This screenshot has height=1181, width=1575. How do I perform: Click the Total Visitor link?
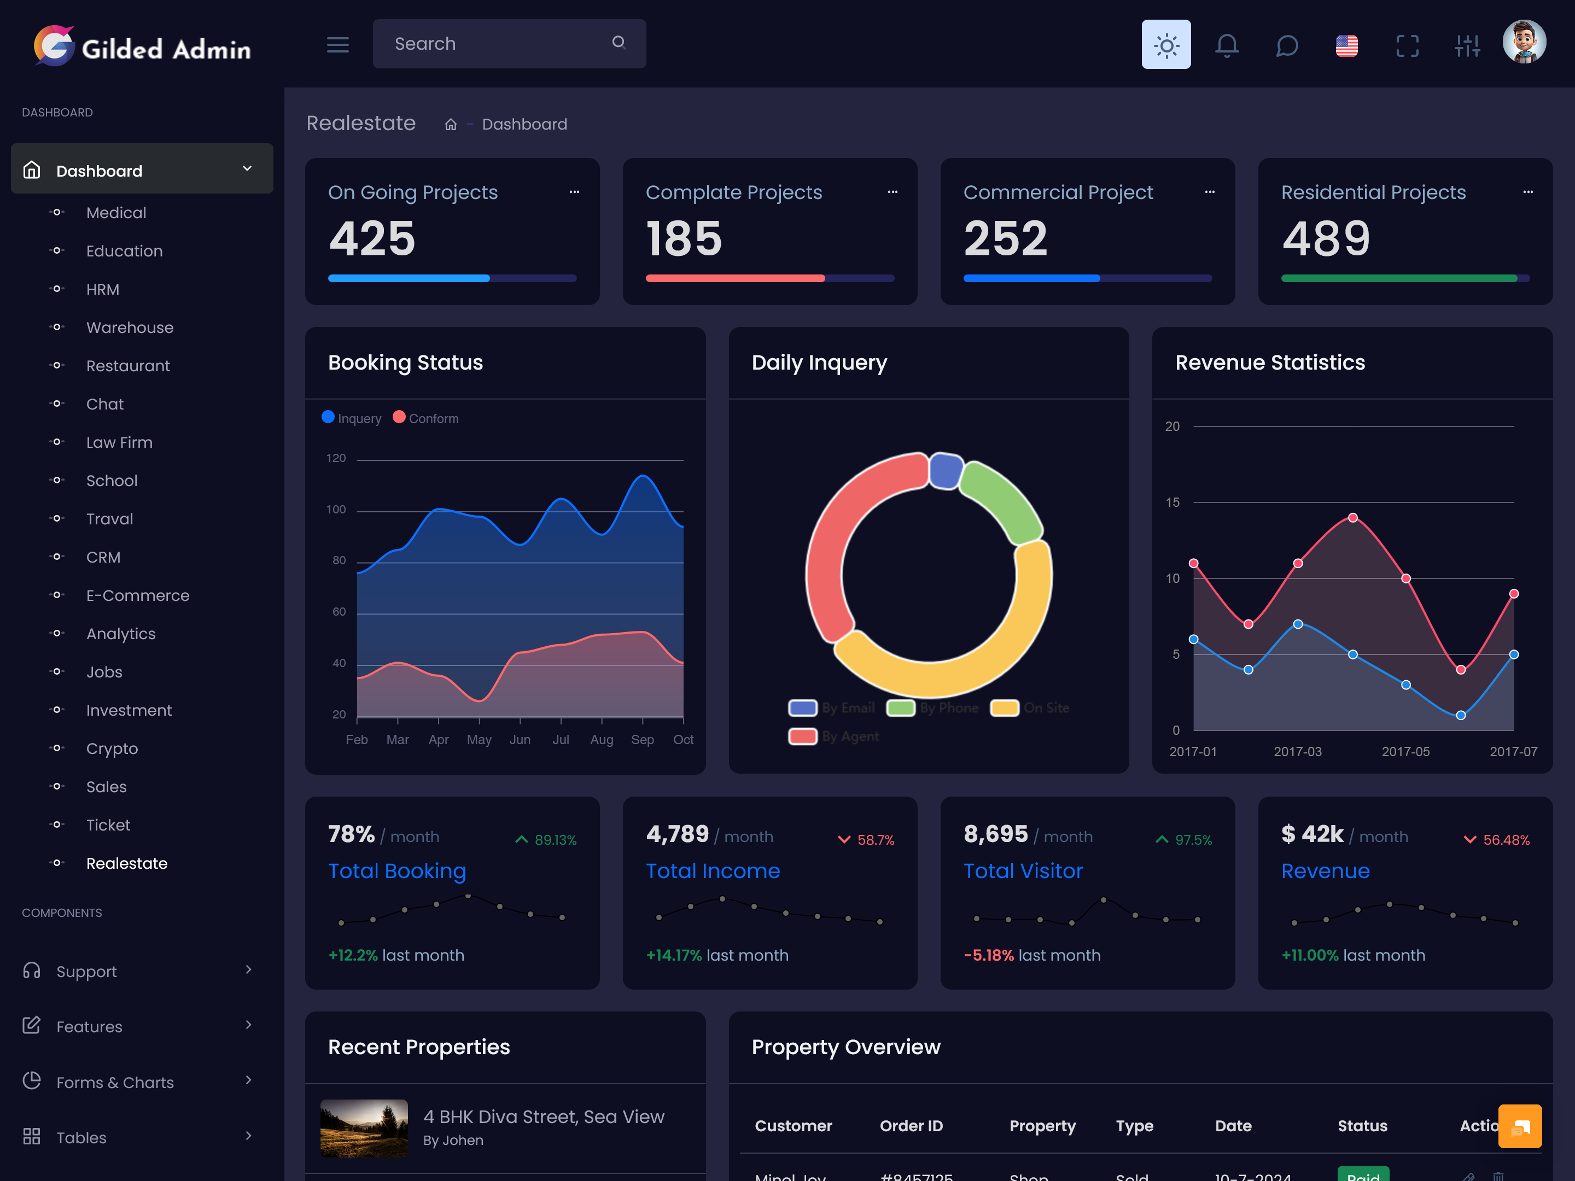click(1023, 872)
